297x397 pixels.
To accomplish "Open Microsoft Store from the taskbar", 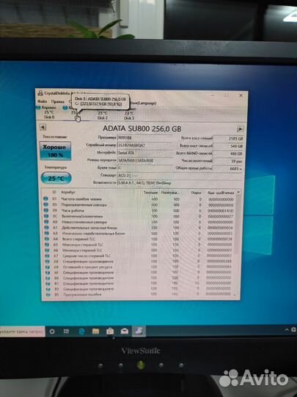I will coord(110,331).
